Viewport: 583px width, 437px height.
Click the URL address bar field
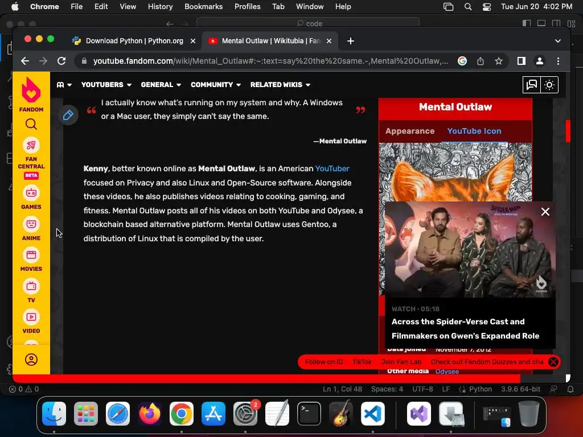coord(270,61)
